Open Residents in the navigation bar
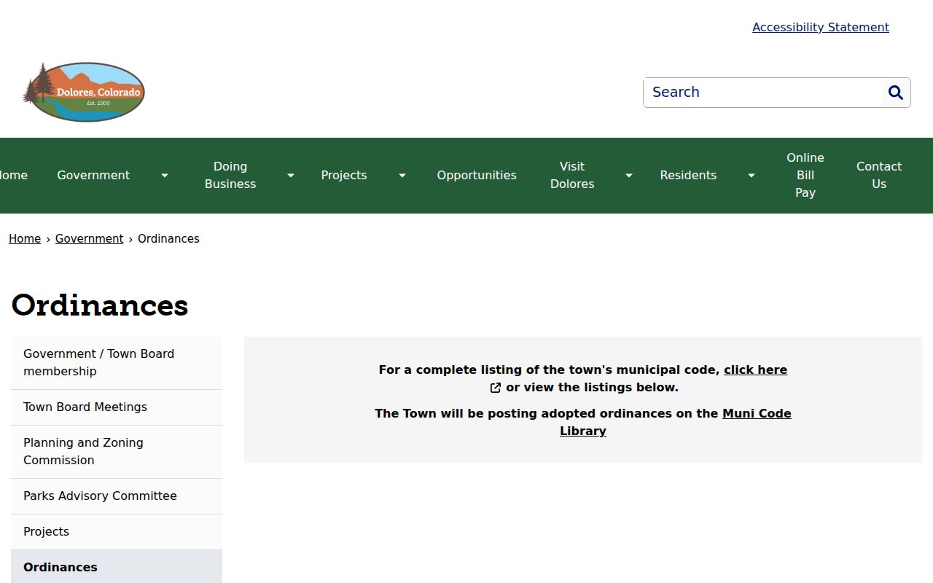 [688, 176]
